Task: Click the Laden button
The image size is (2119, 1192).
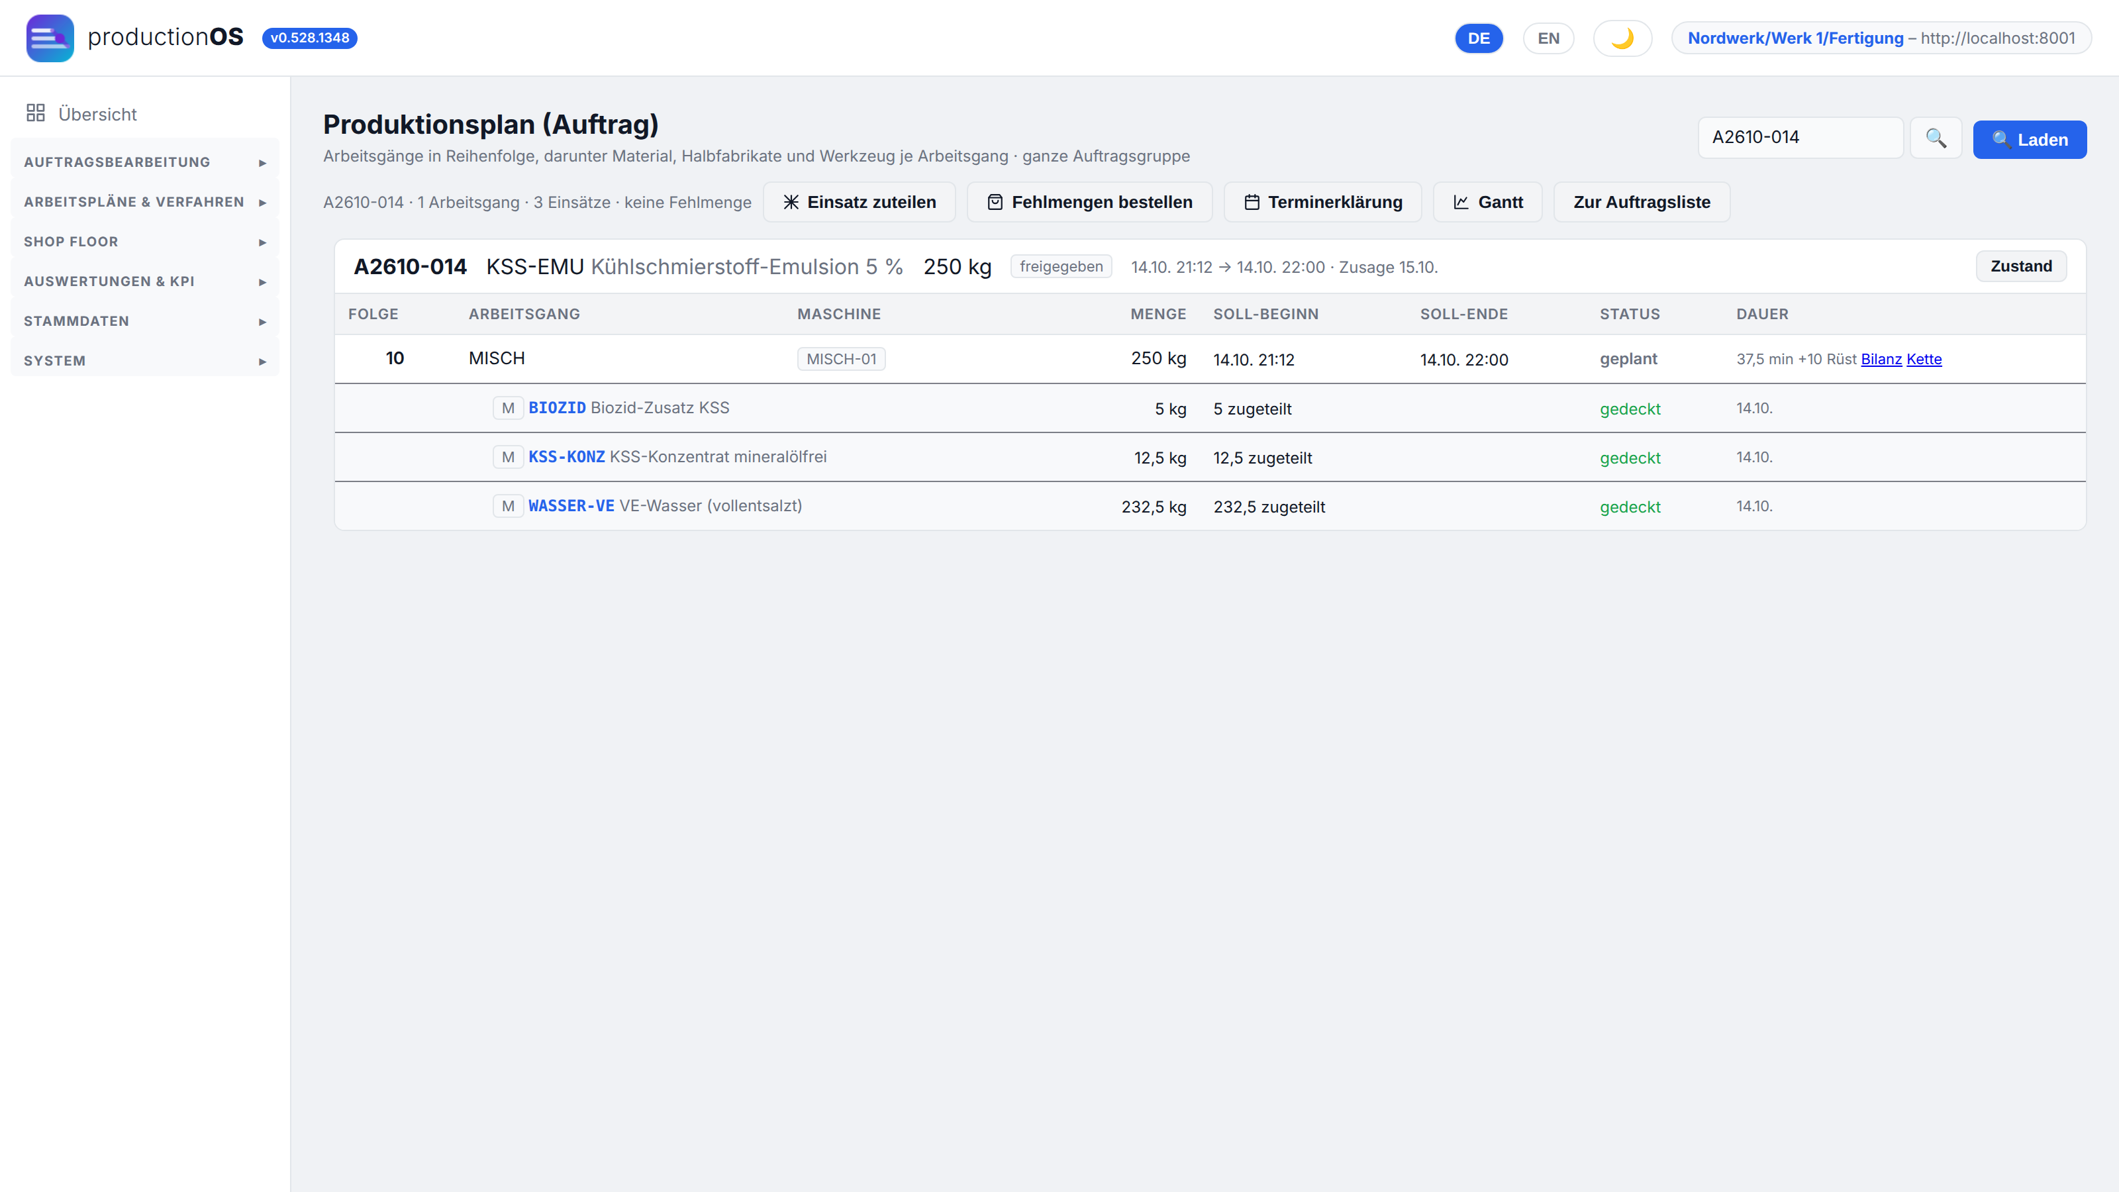Action: pos(2030,139)
